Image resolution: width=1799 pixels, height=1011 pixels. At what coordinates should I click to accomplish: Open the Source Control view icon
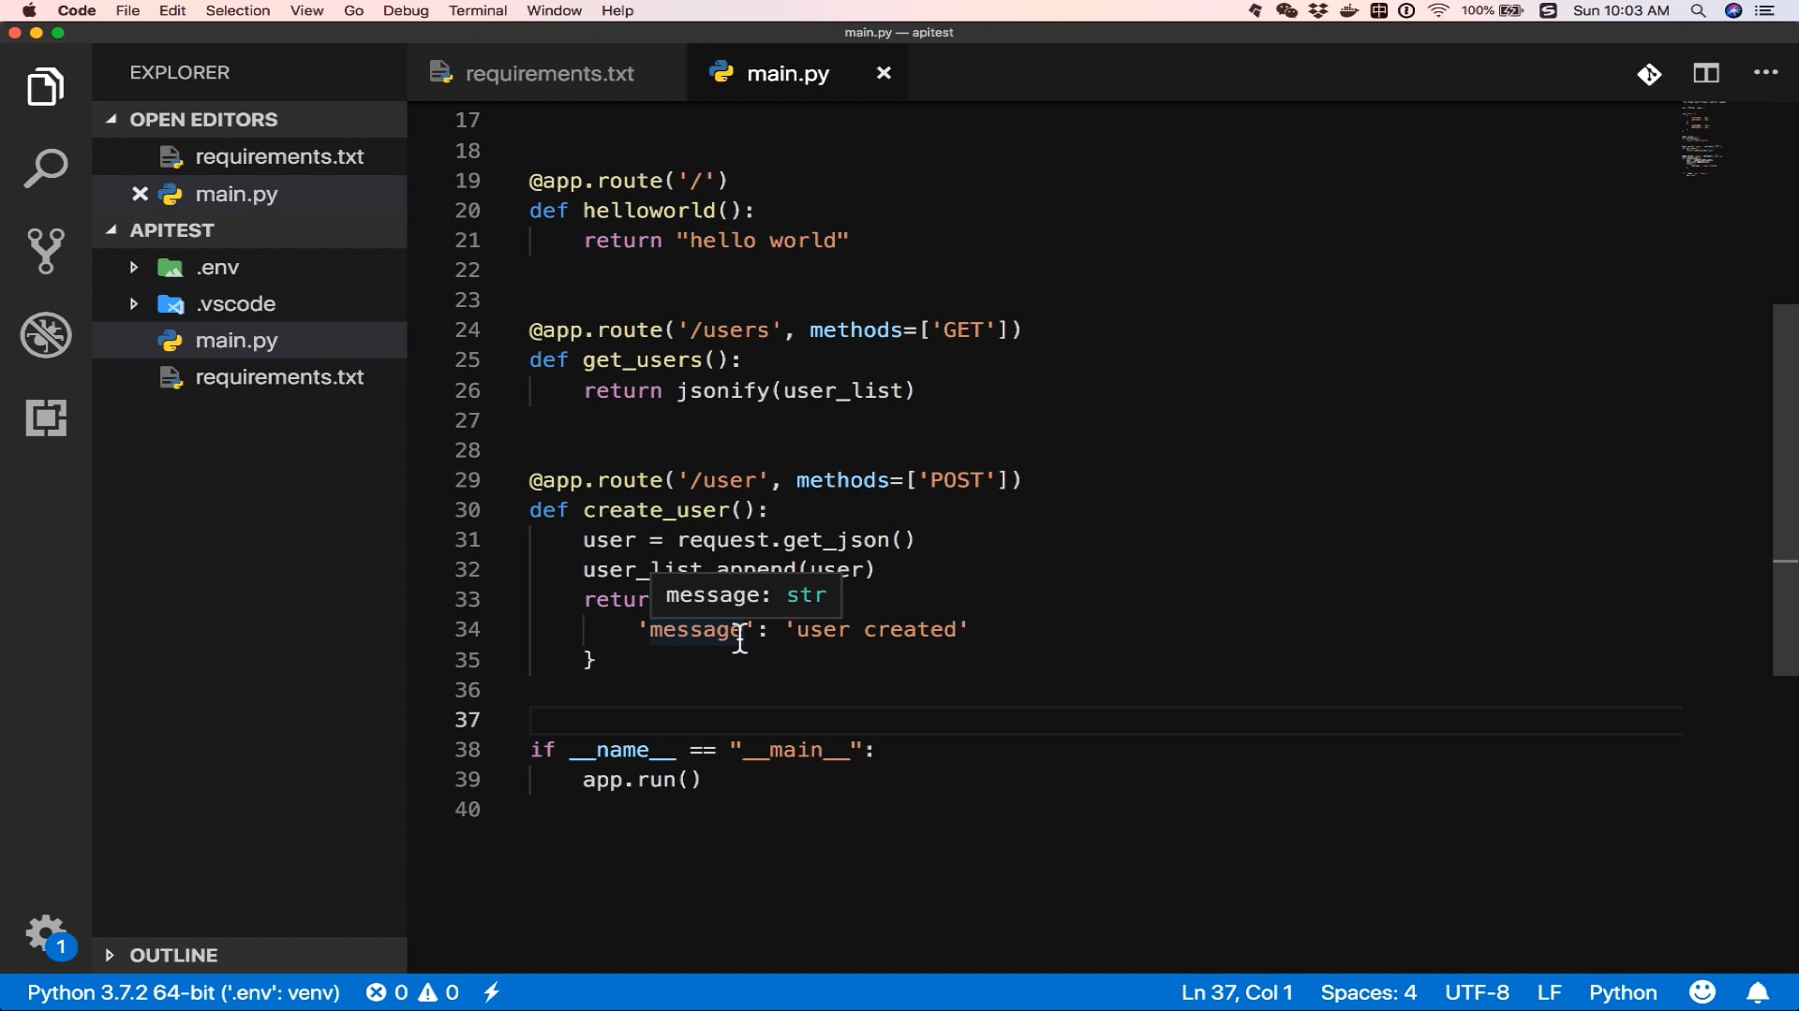(45, 252)
